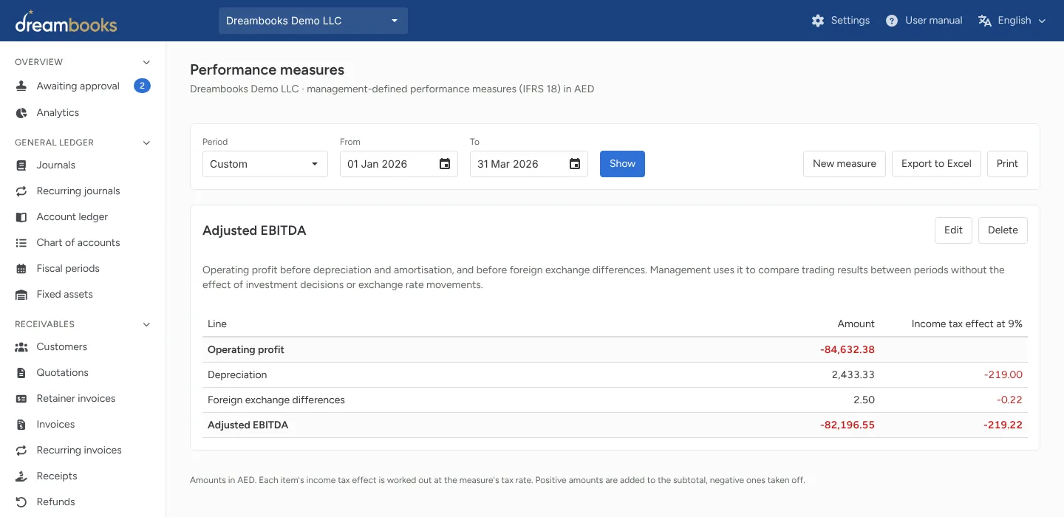1064x517 pixels.
Task: Click the Awaiting approval stamp icon
Action: pyautogui.click(x=21, y=86)
